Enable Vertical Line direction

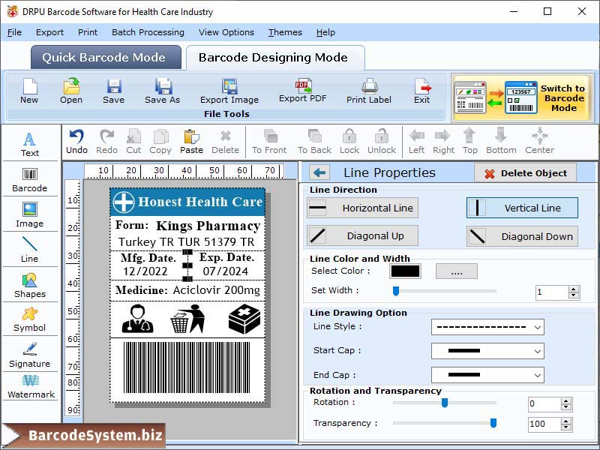[521, 208]
